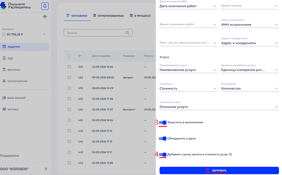Open the ЭДО document icon
The height and width of the screenshot is (175, 282).
click(4, 58)
